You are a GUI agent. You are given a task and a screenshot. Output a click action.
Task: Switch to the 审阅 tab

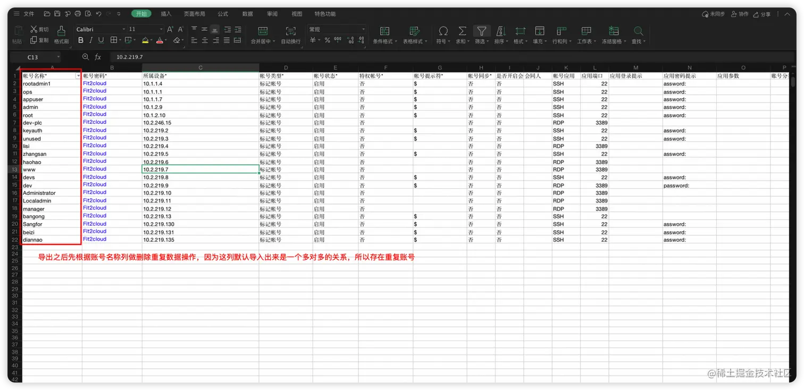pos(272,14)
